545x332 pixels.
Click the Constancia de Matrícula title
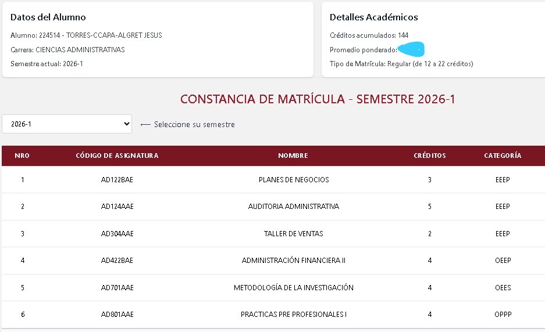pyautogui.click(x=318, y=99)
